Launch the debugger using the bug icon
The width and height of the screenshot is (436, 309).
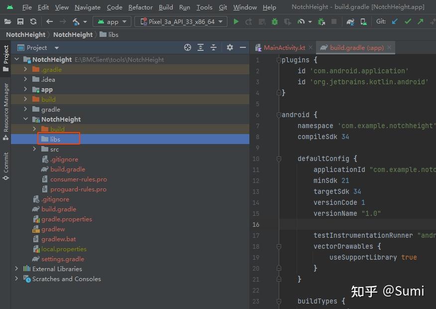coord(274,21)
